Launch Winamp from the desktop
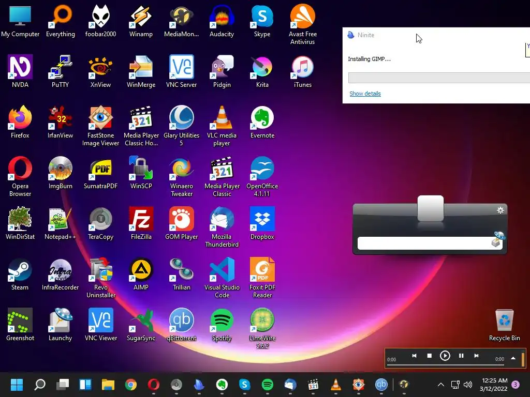This screenshot has height=397, width=530. pos(141,21)
